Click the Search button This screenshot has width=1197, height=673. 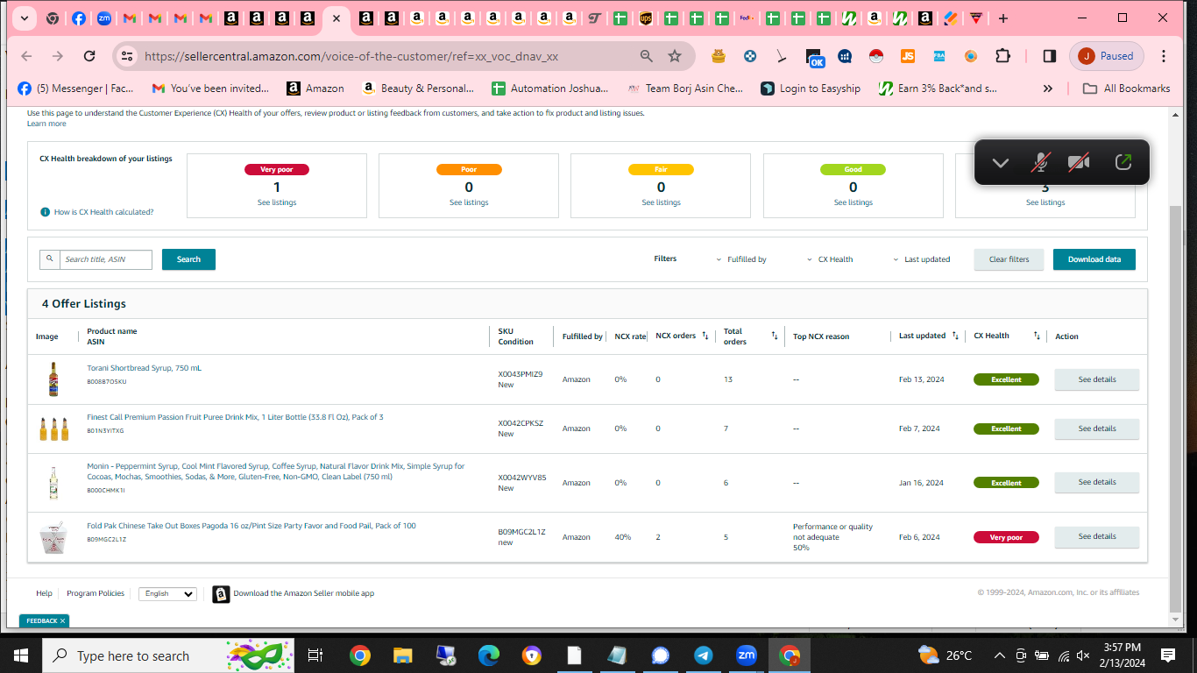[x=188, y=259]
